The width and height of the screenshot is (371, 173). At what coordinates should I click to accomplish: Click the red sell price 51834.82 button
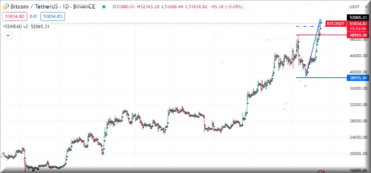[x=15, y=16]
